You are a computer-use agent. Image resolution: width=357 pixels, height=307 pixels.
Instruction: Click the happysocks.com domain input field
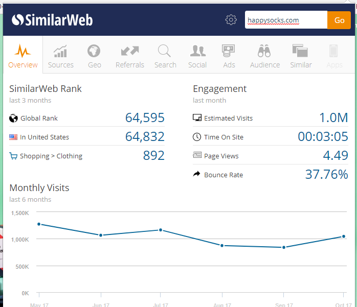286,20
